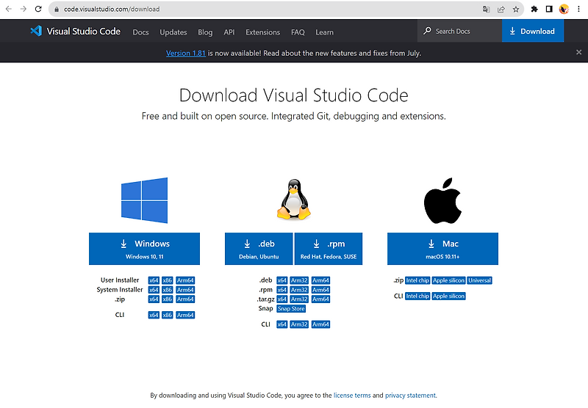588x408 pixels.
Task: Choose Mac .zip Apple silicon
Action: pyautogui.click(x=449, y=280)
